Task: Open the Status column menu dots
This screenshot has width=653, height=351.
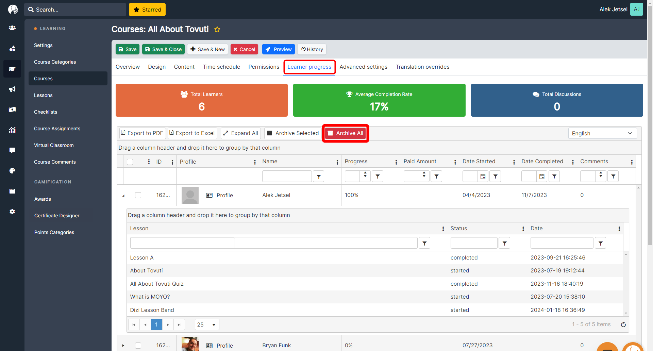Action: pos(523,229)
